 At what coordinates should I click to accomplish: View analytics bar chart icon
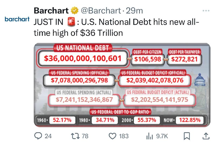(149, 136)
